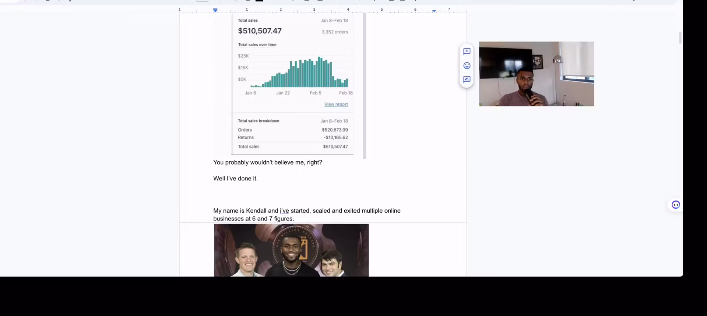Open the floating assistant widget at right edge
The height and width of the screenshot is (316, 707).
point(675,205)
